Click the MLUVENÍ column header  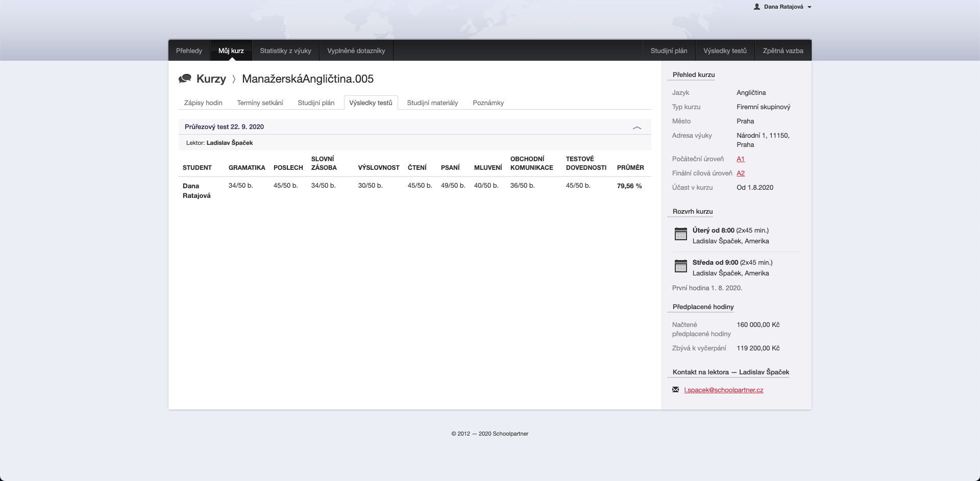tap(488, 167)
